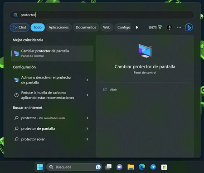Select 'Cambiar protector de pantalla' best match
204x173 pixels.
pyautogui.click(x=52, y=53)
